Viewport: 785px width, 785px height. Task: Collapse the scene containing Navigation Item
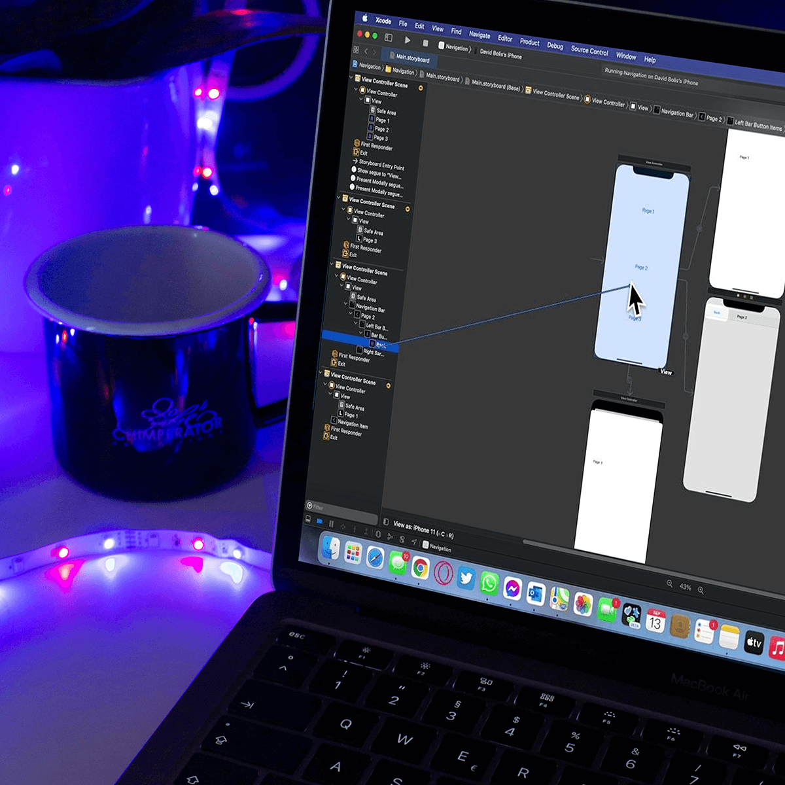[321, 373]
